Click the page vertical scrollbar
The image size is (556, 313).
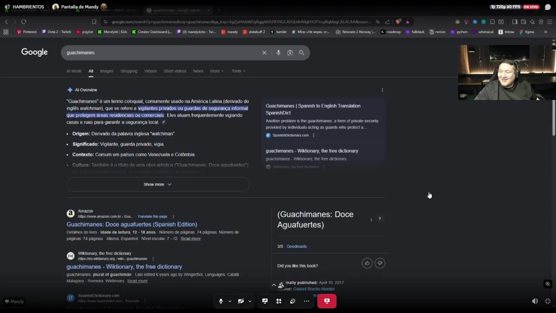pos(554,117)
